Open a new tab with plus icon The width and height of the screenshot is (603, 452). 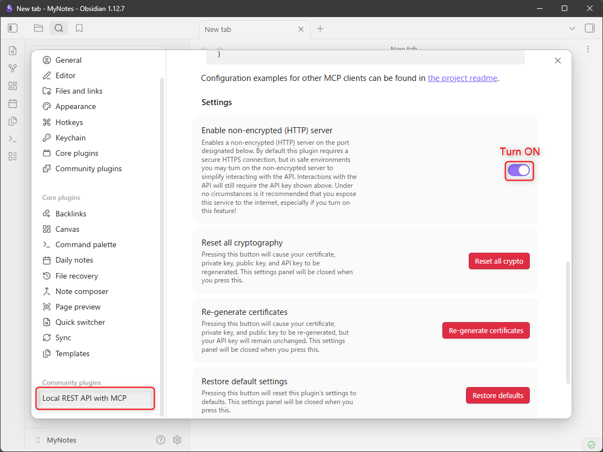[320, 29]
